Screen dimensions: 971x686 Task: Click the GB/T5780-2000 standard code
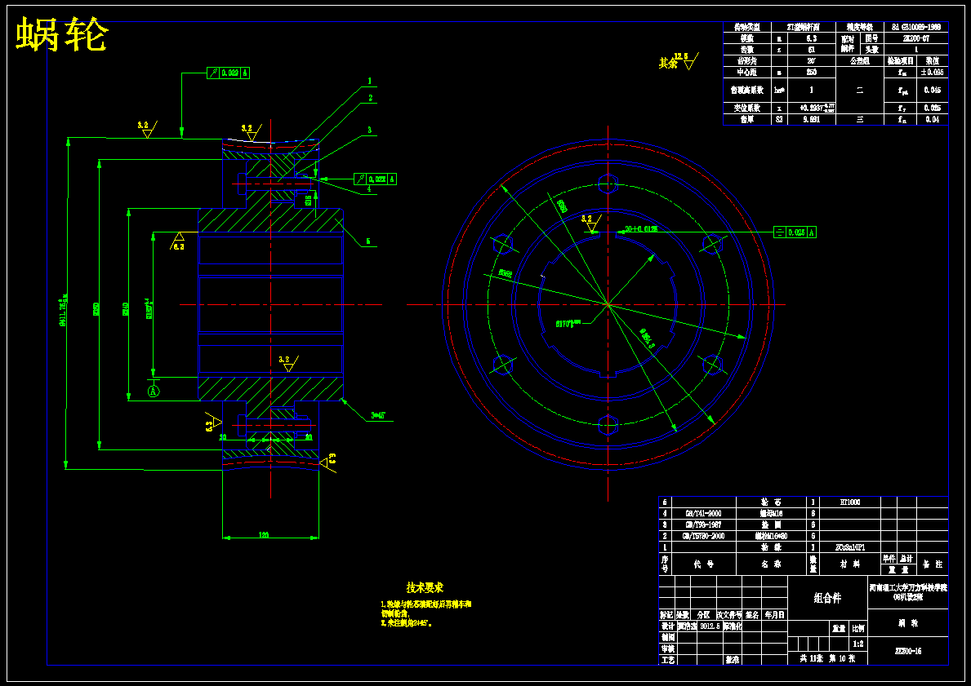703,536
